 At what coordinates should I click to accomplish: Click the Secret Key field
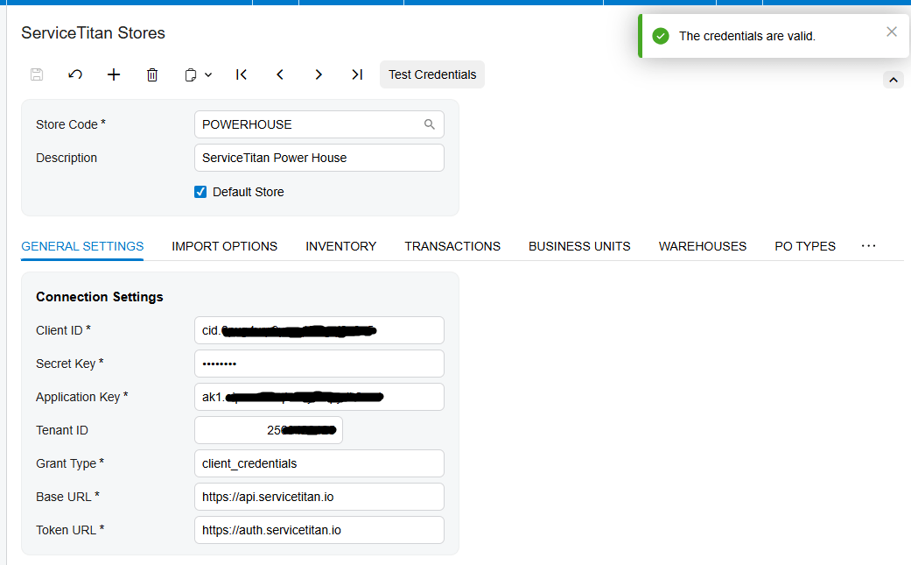(319, 364)
